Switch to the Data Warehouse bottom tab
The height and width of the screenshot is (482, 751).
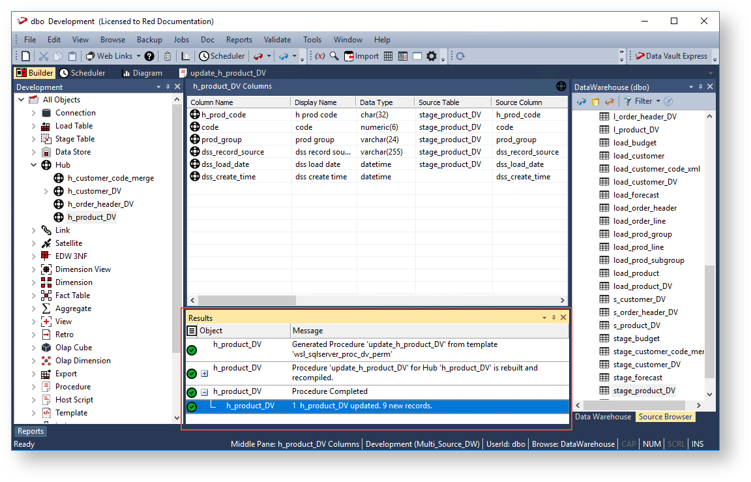tap(602, 417)
